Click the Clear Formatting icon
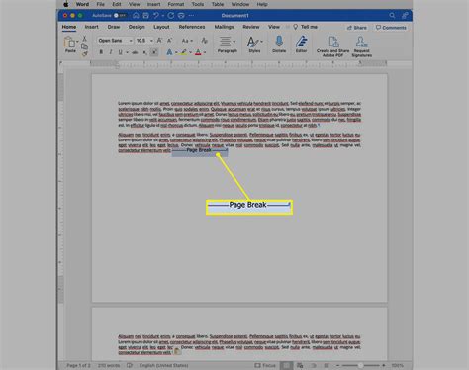Viewport: 469px width, 370px height. point(204,41)
